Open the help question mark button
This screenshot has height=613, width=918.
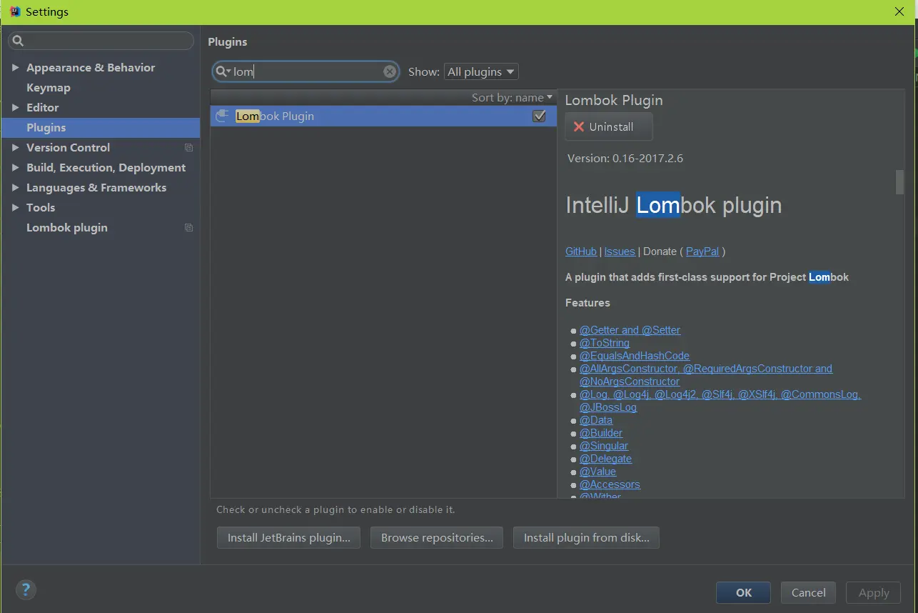point(26,589)
